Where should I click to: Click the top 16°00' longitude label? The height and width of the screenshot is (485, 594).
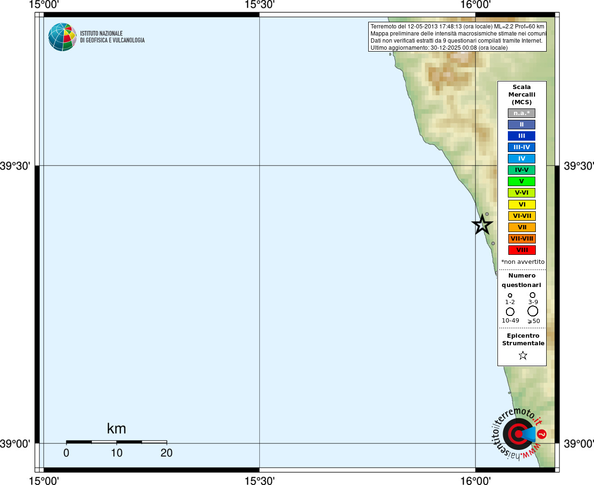click(475, 5)
